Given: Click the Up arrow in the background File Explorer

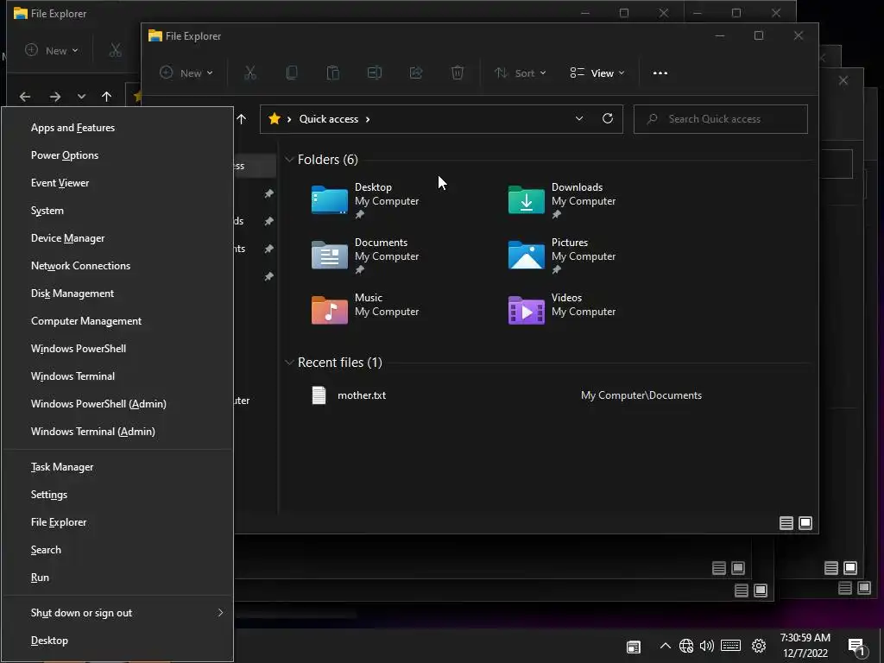Looking at the screenshot, I should tap(106, 97).
